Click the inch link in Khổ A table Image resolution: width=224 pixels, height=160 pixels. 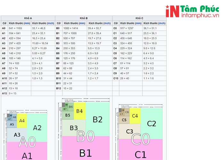50,23
